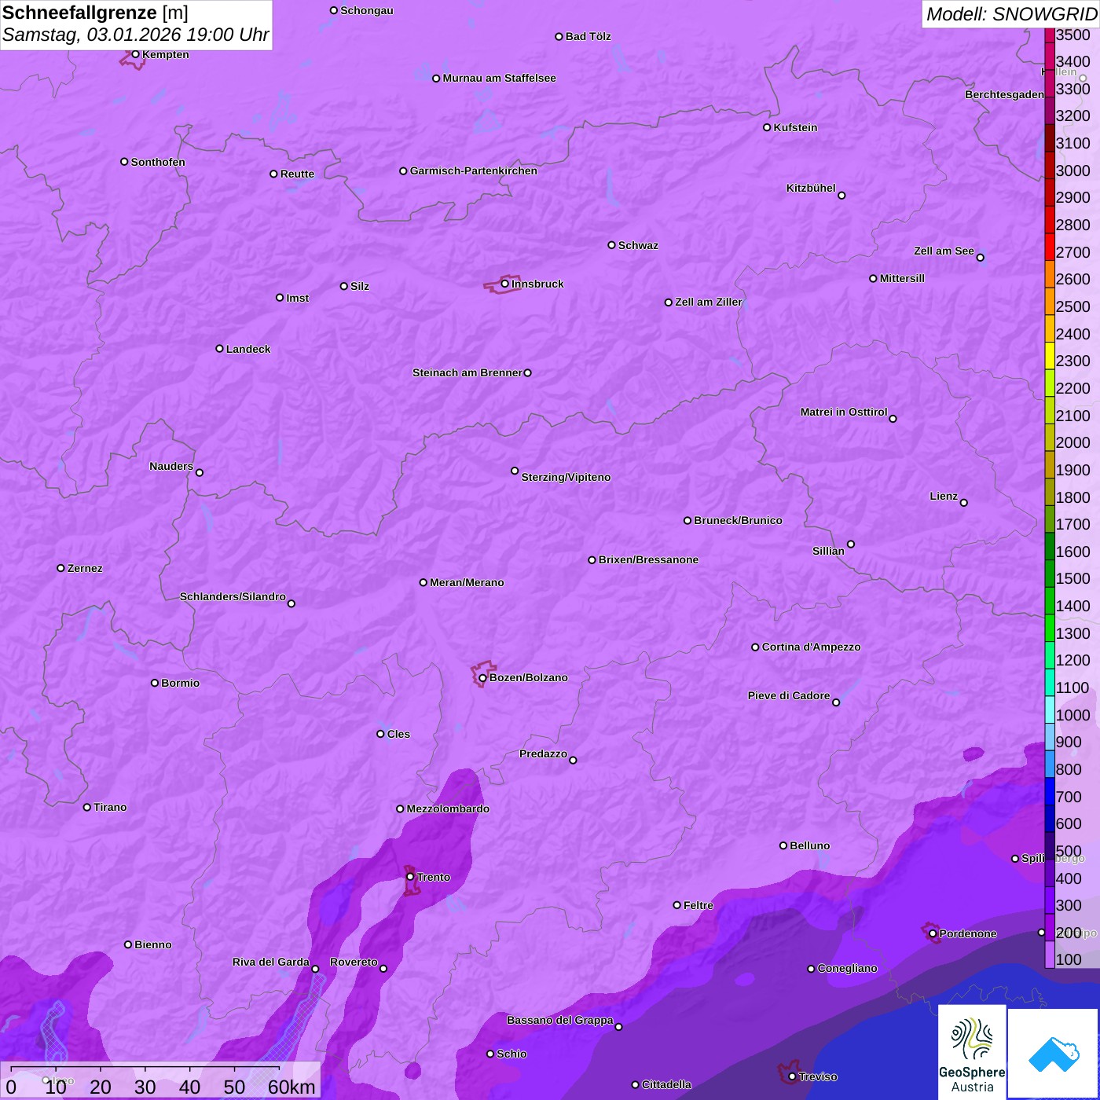Click the "Matrei in Osttirol" label

(844, 412)
